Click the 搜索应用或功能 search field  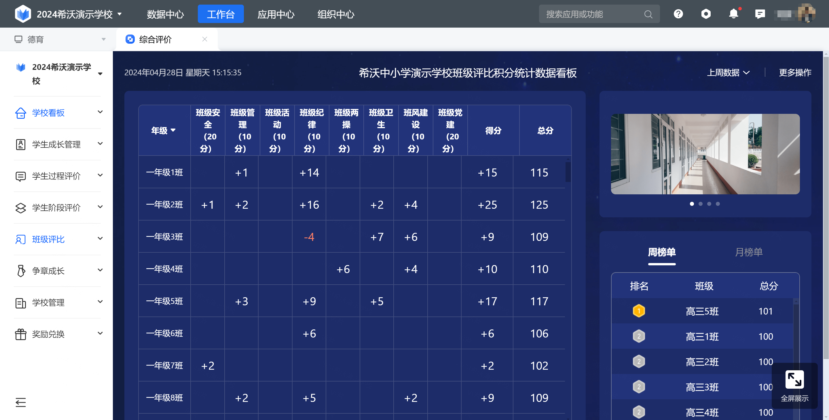click(x=599, y=14)
